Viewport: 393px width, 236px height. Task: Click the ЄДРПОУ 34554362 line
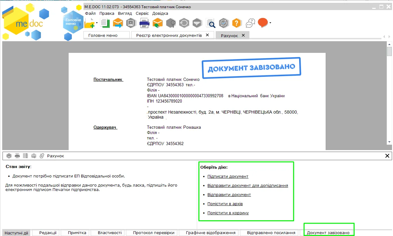tap(165, 144)
